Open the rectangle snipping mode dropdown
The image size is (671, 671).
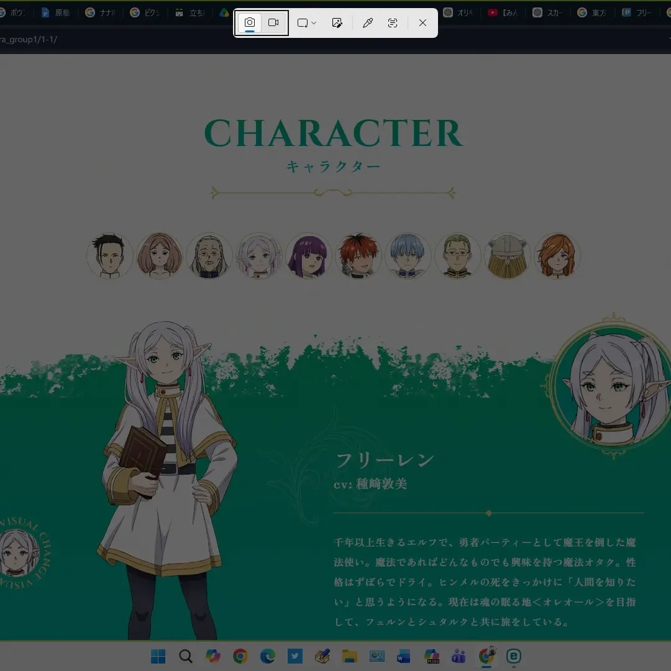click(x=306, y=23)
